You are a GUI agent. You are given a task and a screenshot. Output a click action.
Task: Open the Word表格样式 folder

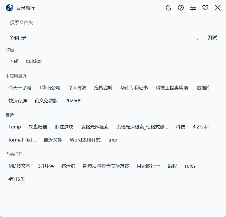click(x=85, y=140)
